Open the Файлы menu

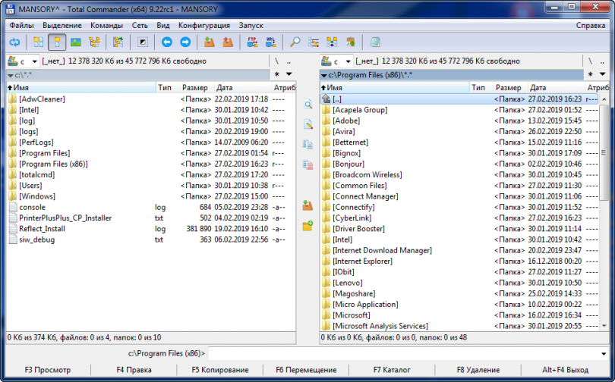21,26
